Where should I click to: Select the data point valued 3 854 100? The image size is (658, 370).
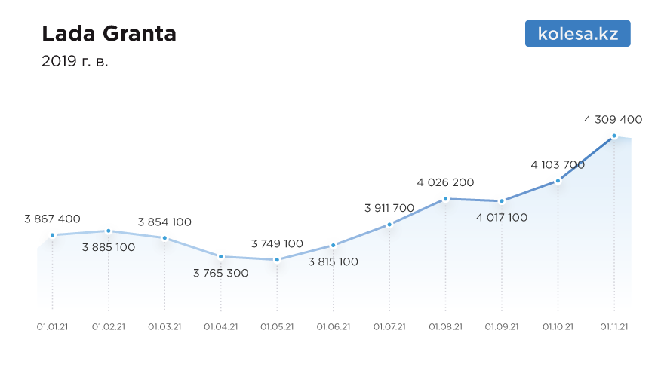pos(165,238)
